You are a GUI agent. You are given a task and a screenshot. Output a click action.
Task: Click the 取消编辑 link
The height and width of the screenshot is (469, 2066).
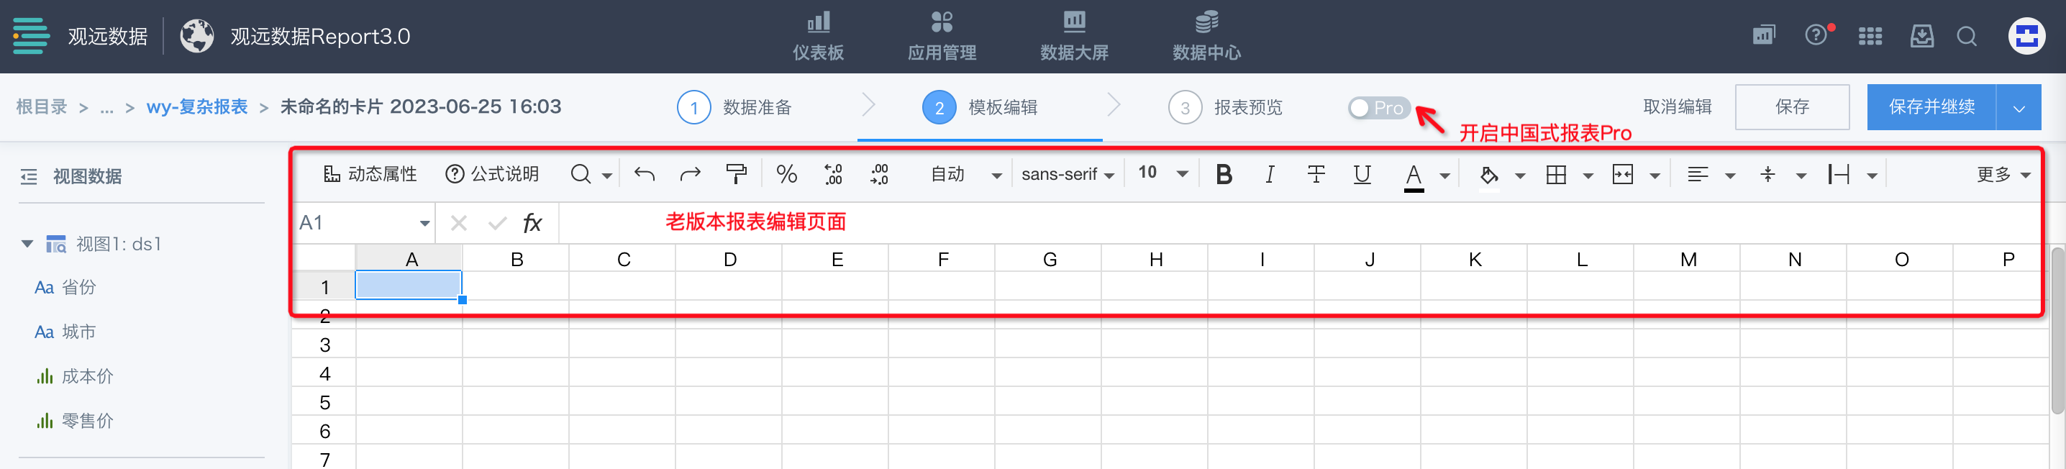pos(1676,107)
